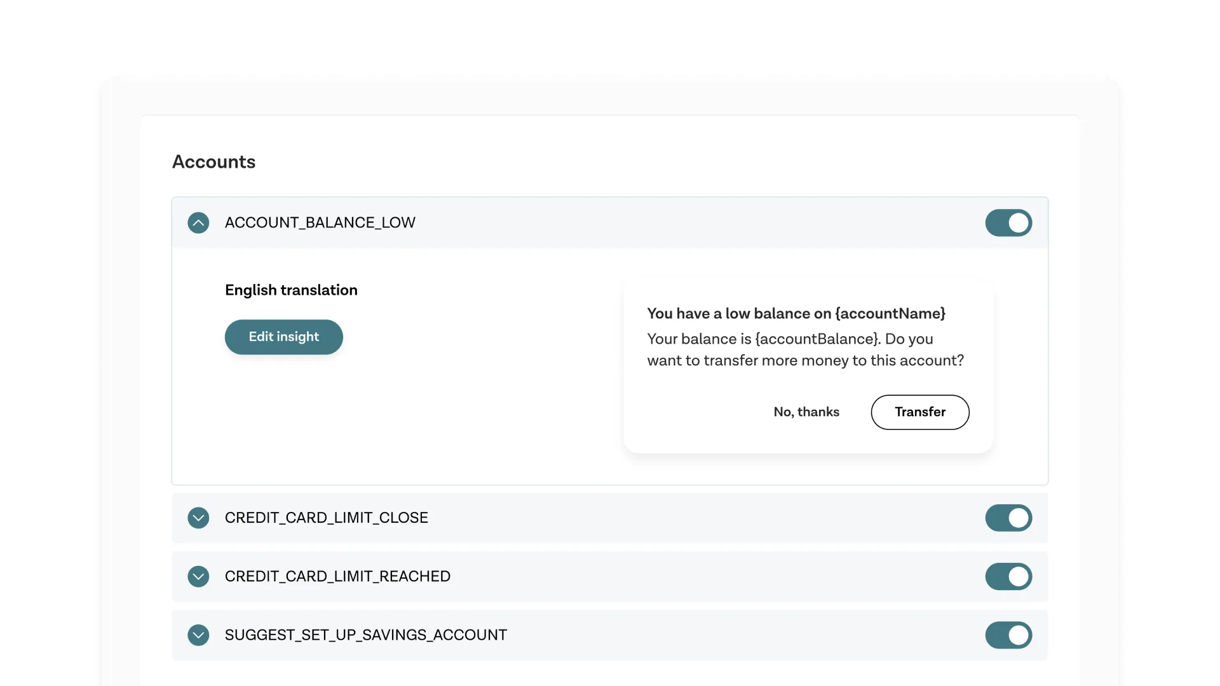This screenshot has width=1220, height=686.
Task: Expand SUGGEST_SET_UP_SAVINGS_ACCOUNT chevron icon
Action: click(x=198, y=635)
